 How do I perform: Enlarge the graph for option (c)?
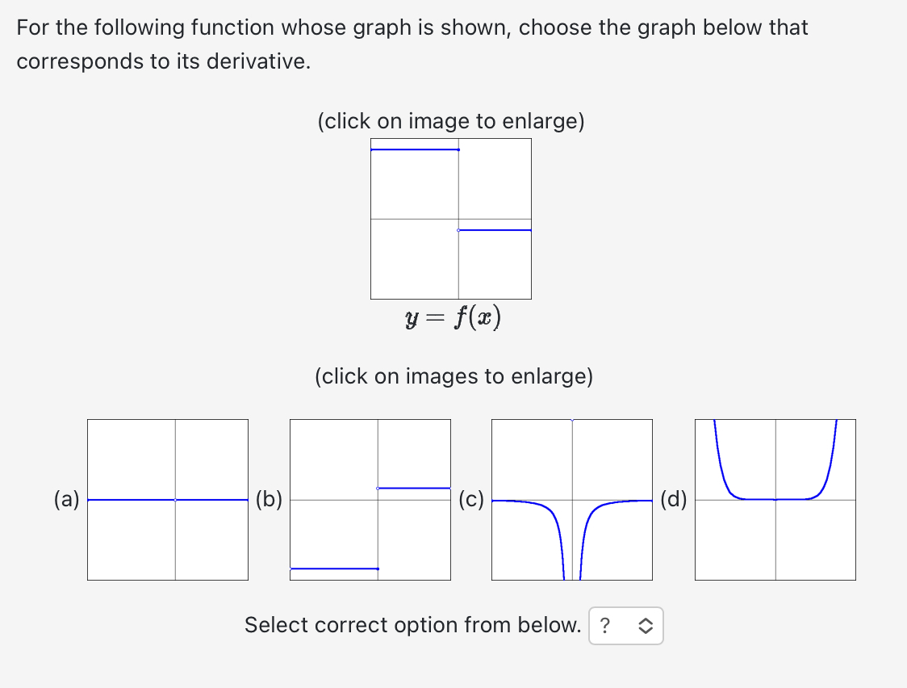coord(572,498)
